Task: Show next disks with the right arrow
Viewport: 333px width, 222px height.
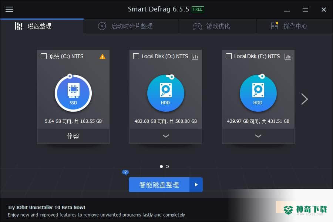Action: point(305,99)
